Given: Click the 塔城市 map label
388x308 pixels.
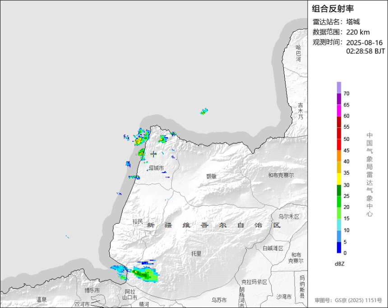Looking at the screenshot, I should (x=156, y=168).
